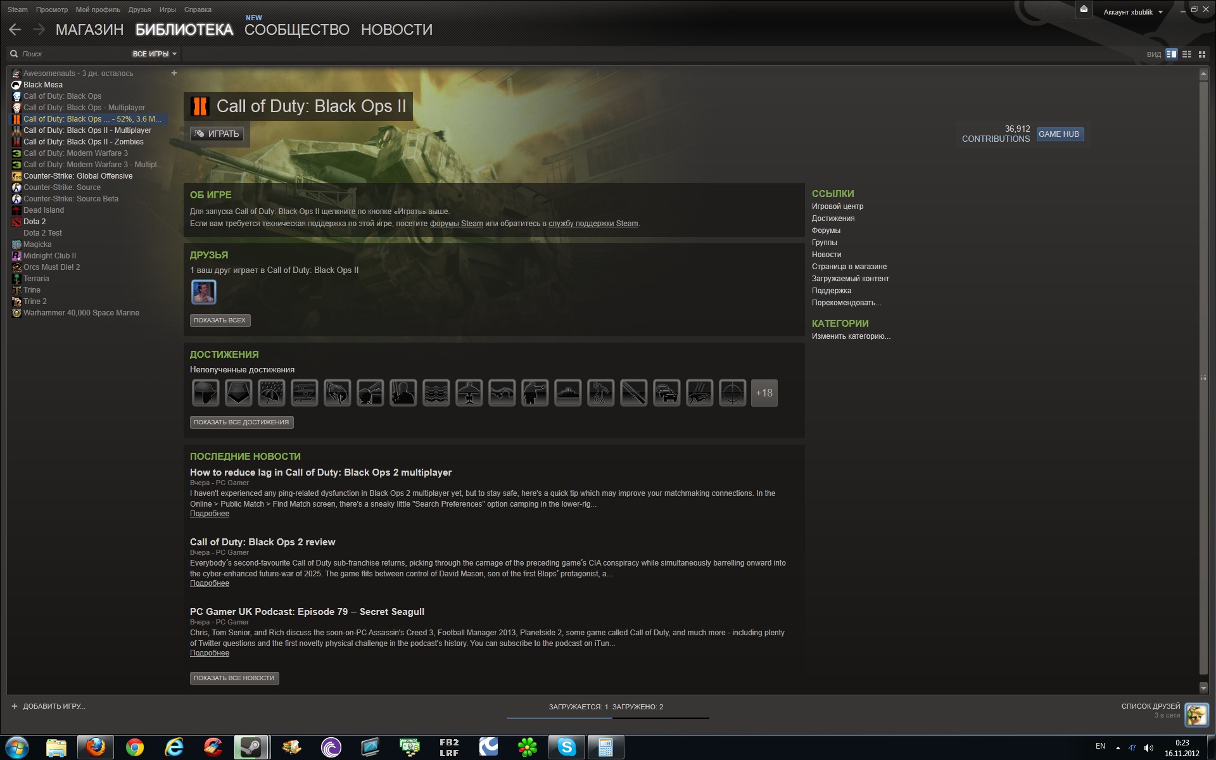Screen dimensions: 1216x760
Task: Click ПОКАЗАТЬ ВСЕ ДОСТИЖЕНИЯ button
Action: [241, 422]
